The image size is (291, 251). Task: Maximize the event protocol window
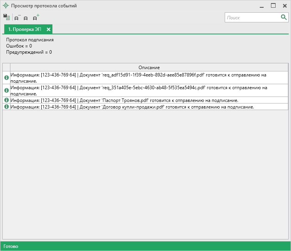coord(273,6)
